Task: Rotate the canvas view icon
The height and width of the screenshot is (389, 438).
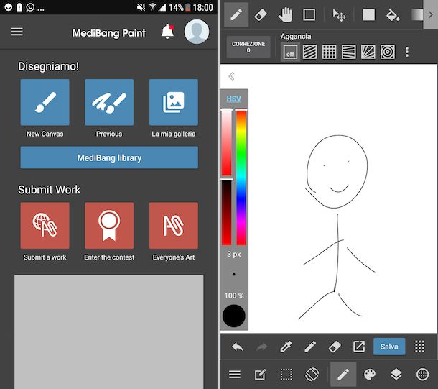Action: click(x=312, y=374)
